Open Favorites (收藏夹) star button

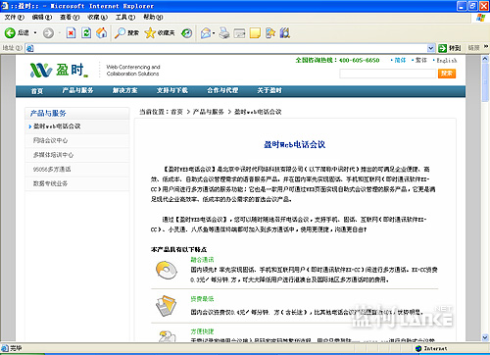[x=160, y=32]
